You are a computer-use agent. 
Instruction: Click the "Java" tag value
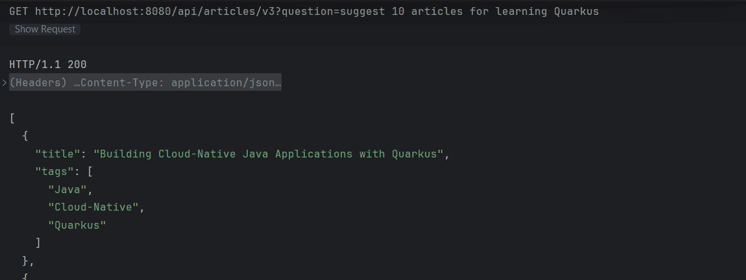point(67,190)
